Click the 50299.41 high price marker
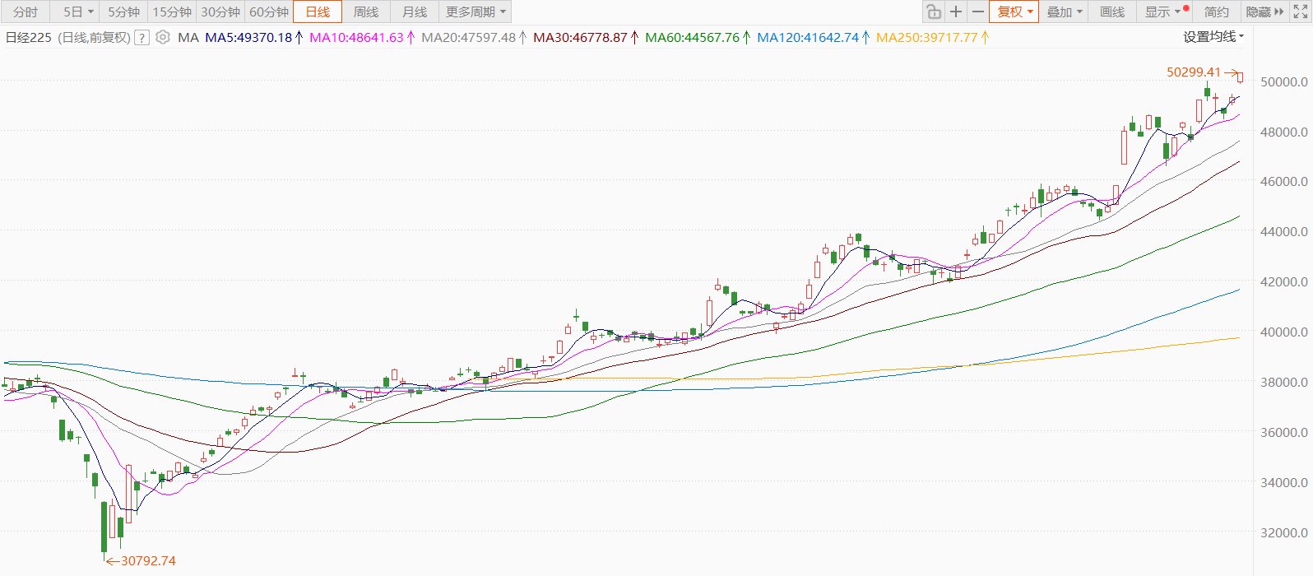This screenshot has height=576, width=1313. 1193,72
